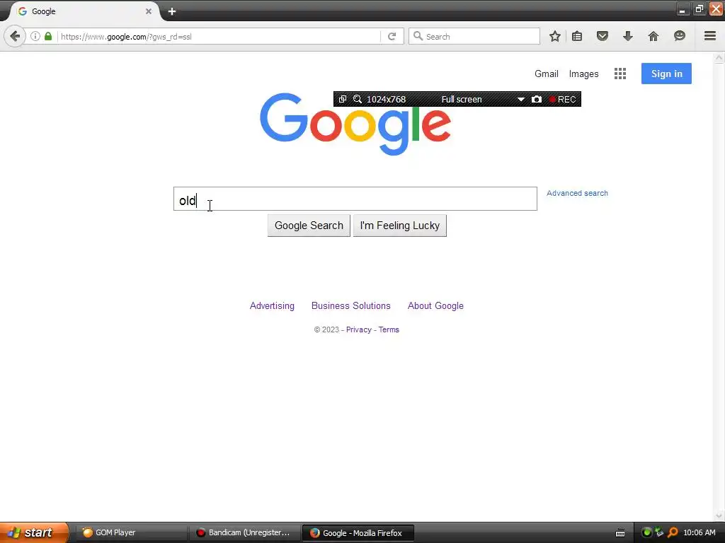Select Google - Mozilla Firefox taskbar button
The height and width of the screenshot is (543, 725).
358,533
